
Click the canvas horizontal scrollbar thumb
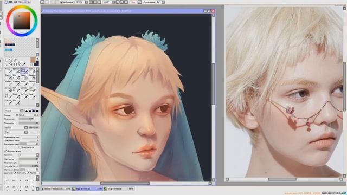coord(125,183)
